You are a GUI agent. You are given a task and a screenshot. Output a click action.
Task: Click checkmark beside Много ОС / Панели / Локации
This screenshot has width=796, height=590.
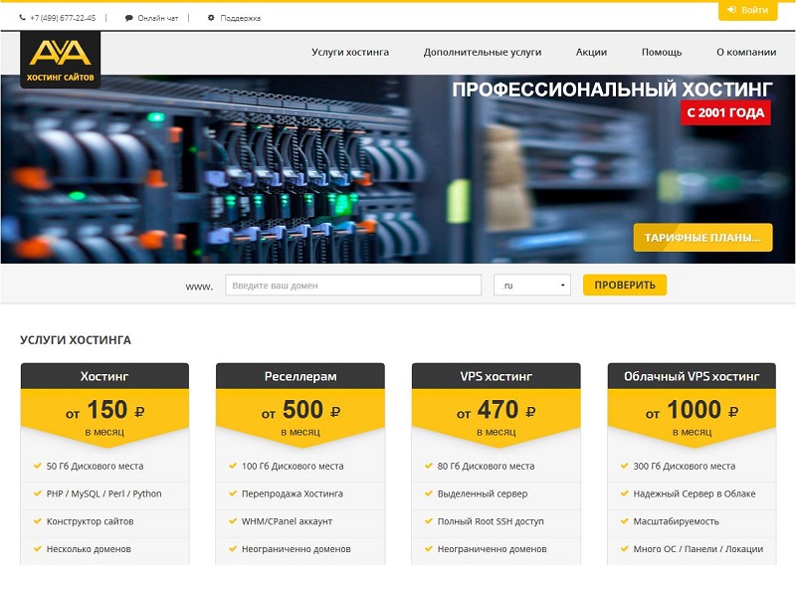(625, 548)
